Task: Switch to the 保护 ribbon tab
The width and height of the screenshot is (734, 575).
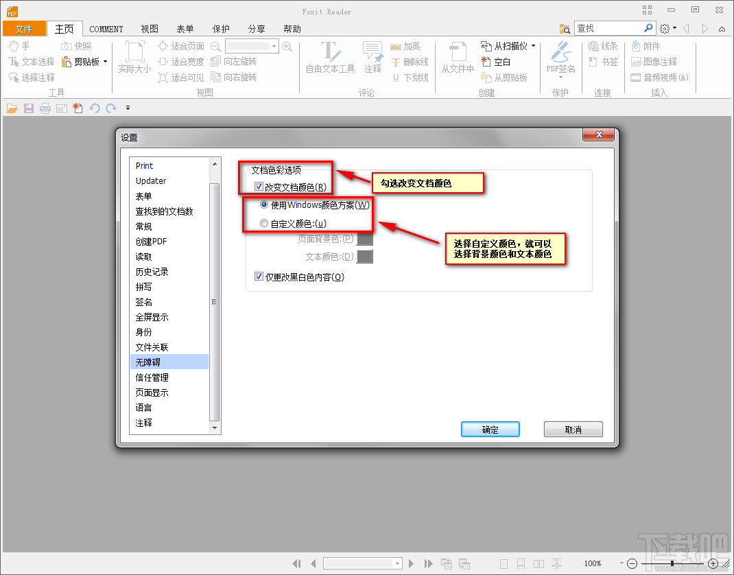Action: (x=221, y=29)
